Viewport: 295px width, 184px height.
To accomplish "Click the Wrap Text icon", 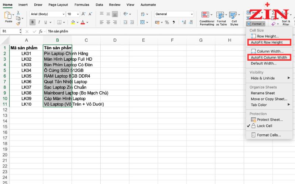I will click(143, 14).
